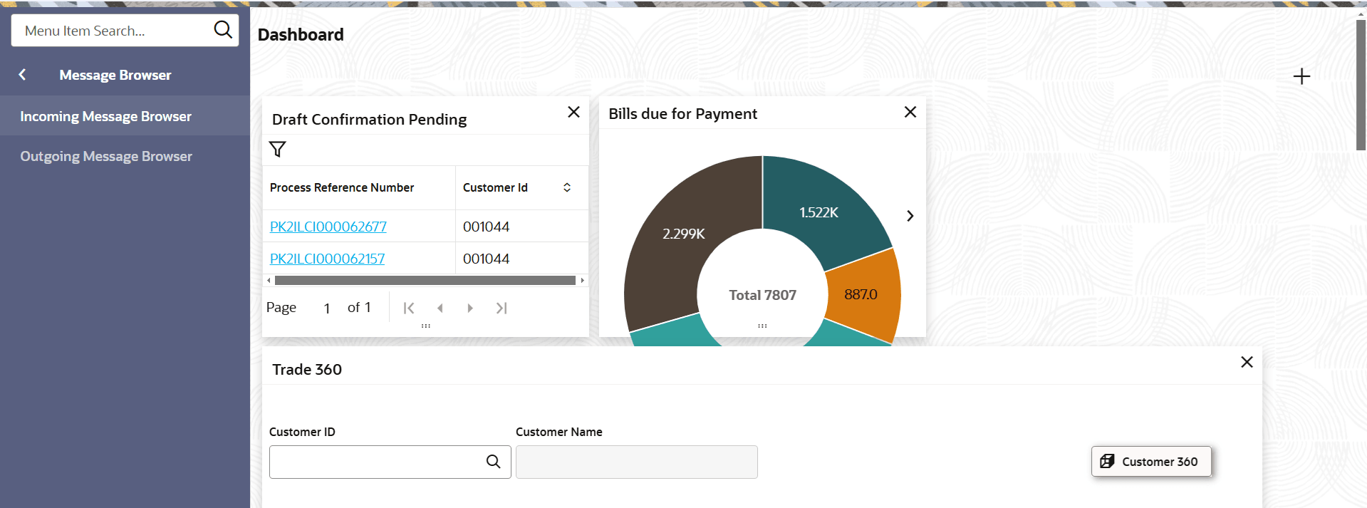The width and height of the screenshot is (1367, 508).
Task: Click the dark teal 1.522K donut segment
Action: 819,212
